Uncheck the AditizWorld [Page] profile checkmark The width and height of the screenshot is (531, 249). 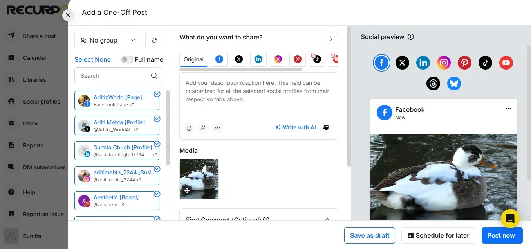(x=157, y=94)
